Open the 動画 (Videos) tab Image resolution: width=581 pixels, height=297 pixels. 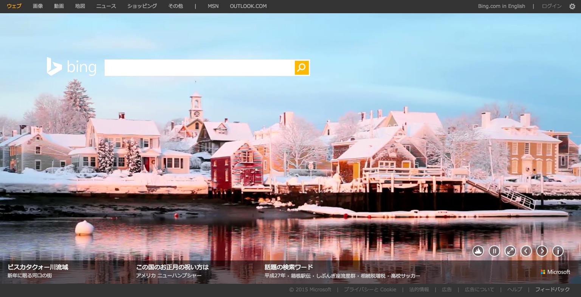pos(59,6)
